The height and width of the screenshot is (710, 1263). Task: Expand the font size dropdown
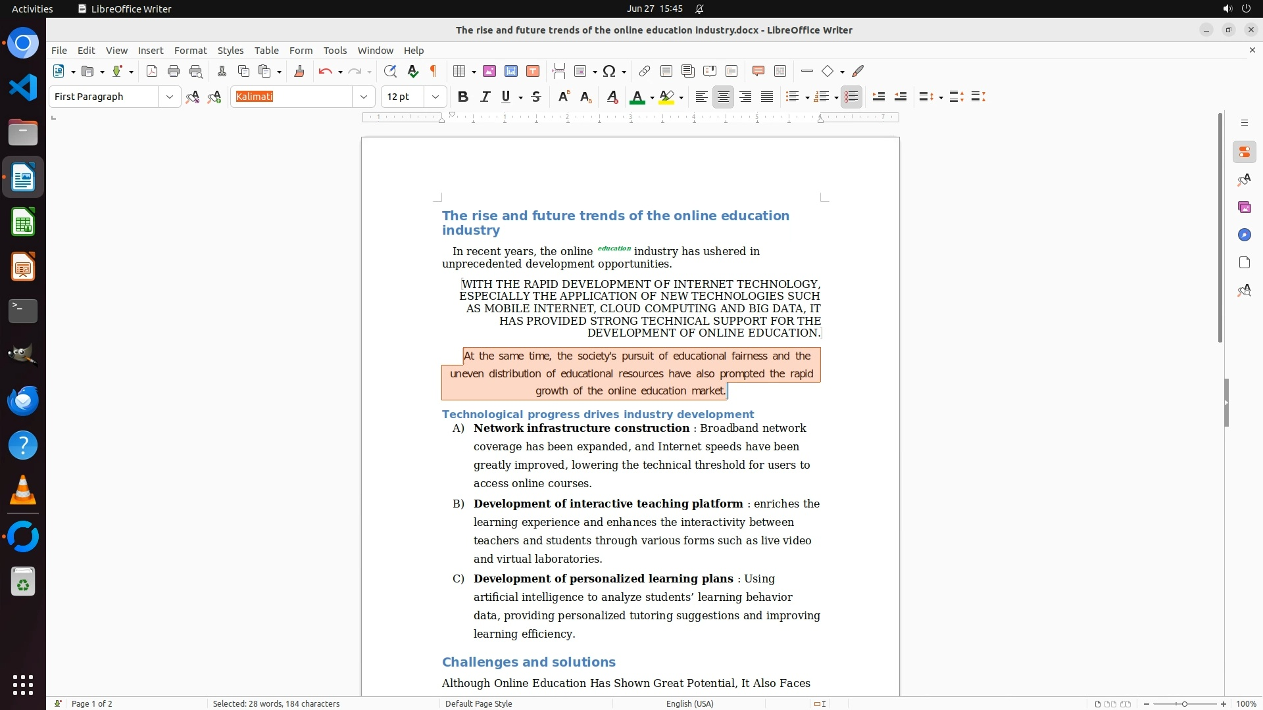(x=435, y=97)
